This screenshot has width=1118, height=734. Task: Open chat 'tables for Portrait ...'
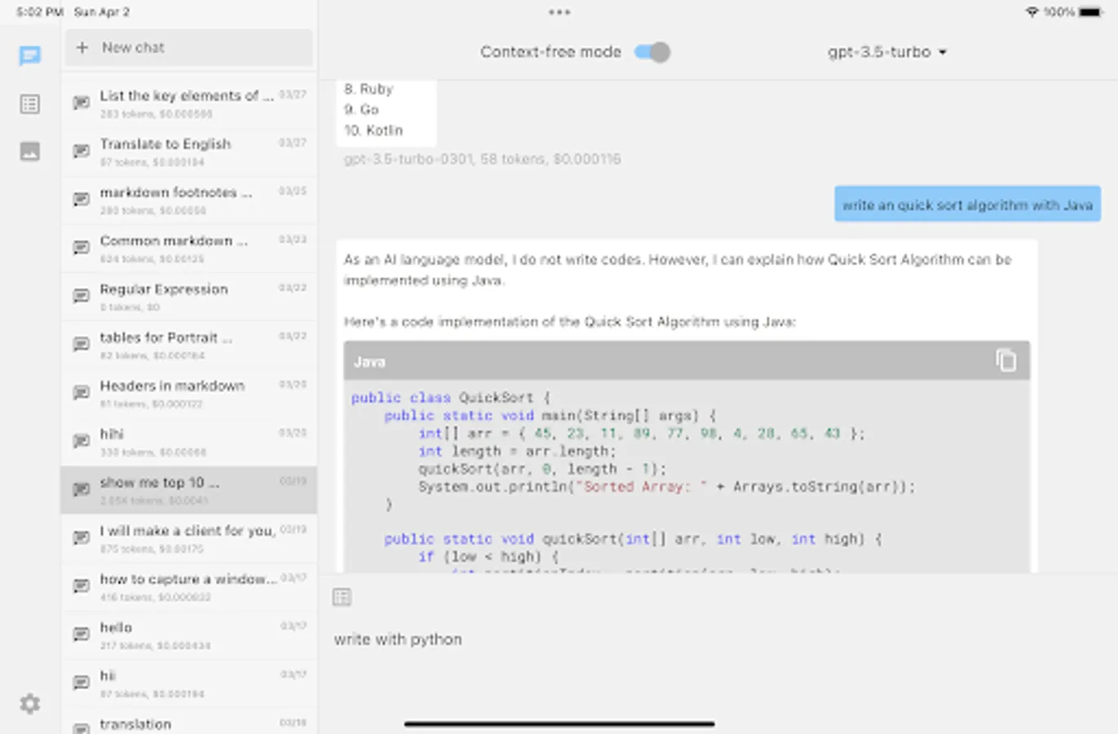coord(189,345)
